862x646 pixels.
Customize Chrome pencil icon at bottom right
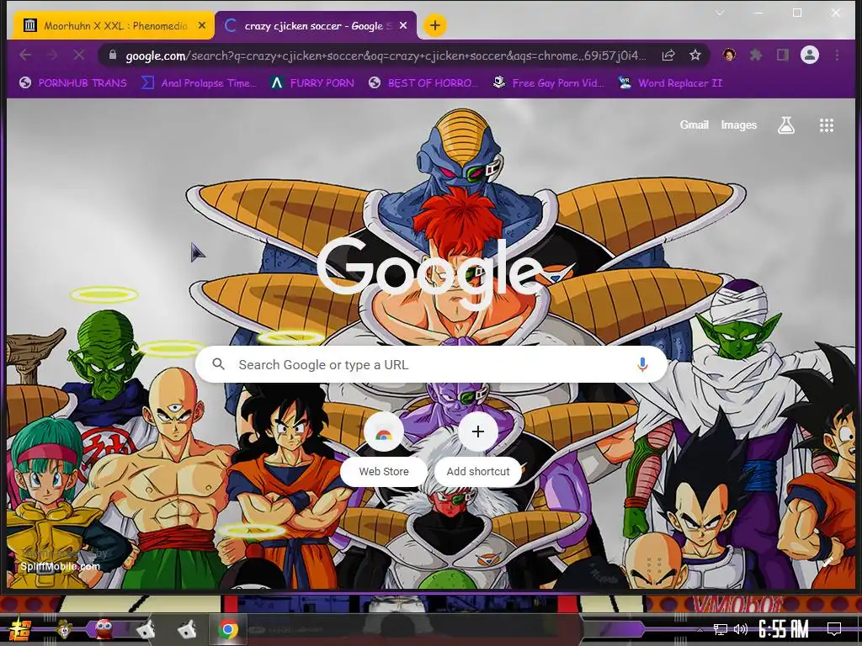click(827, 562)
